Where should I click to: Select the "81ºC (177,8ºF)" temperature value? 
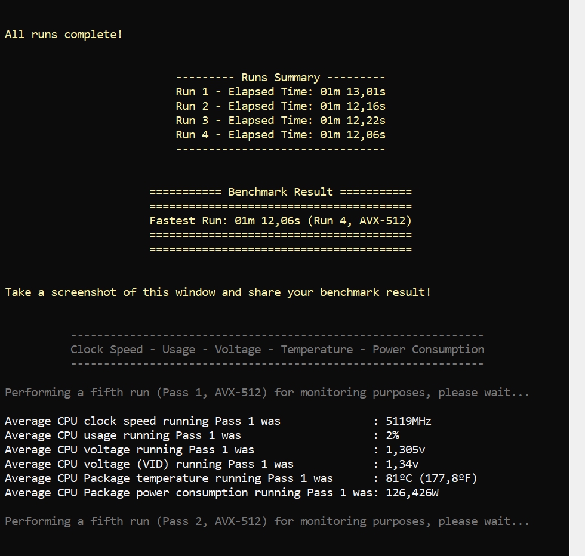pyautogui.click(x=432, y=478)
